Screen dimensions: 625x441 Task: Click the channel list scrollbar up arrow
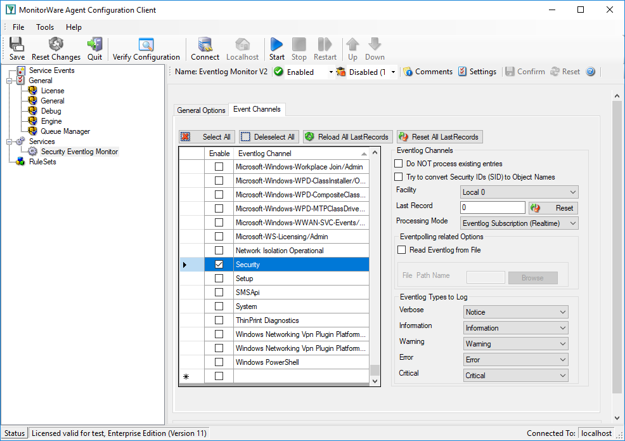tap(375, 152)
